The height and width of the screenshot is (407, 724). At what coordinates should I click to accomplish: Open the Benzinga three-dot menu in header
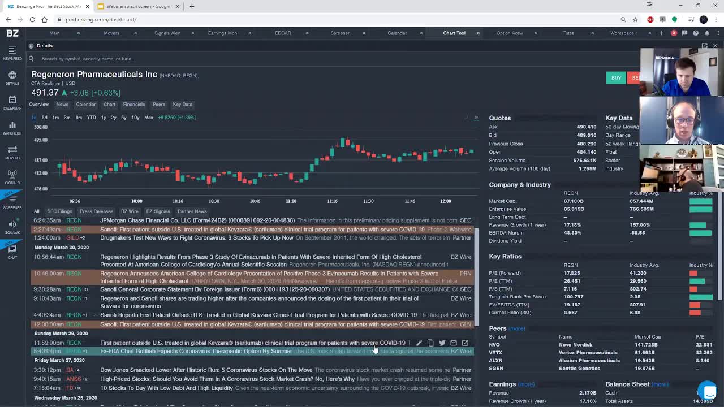[717, 33]
